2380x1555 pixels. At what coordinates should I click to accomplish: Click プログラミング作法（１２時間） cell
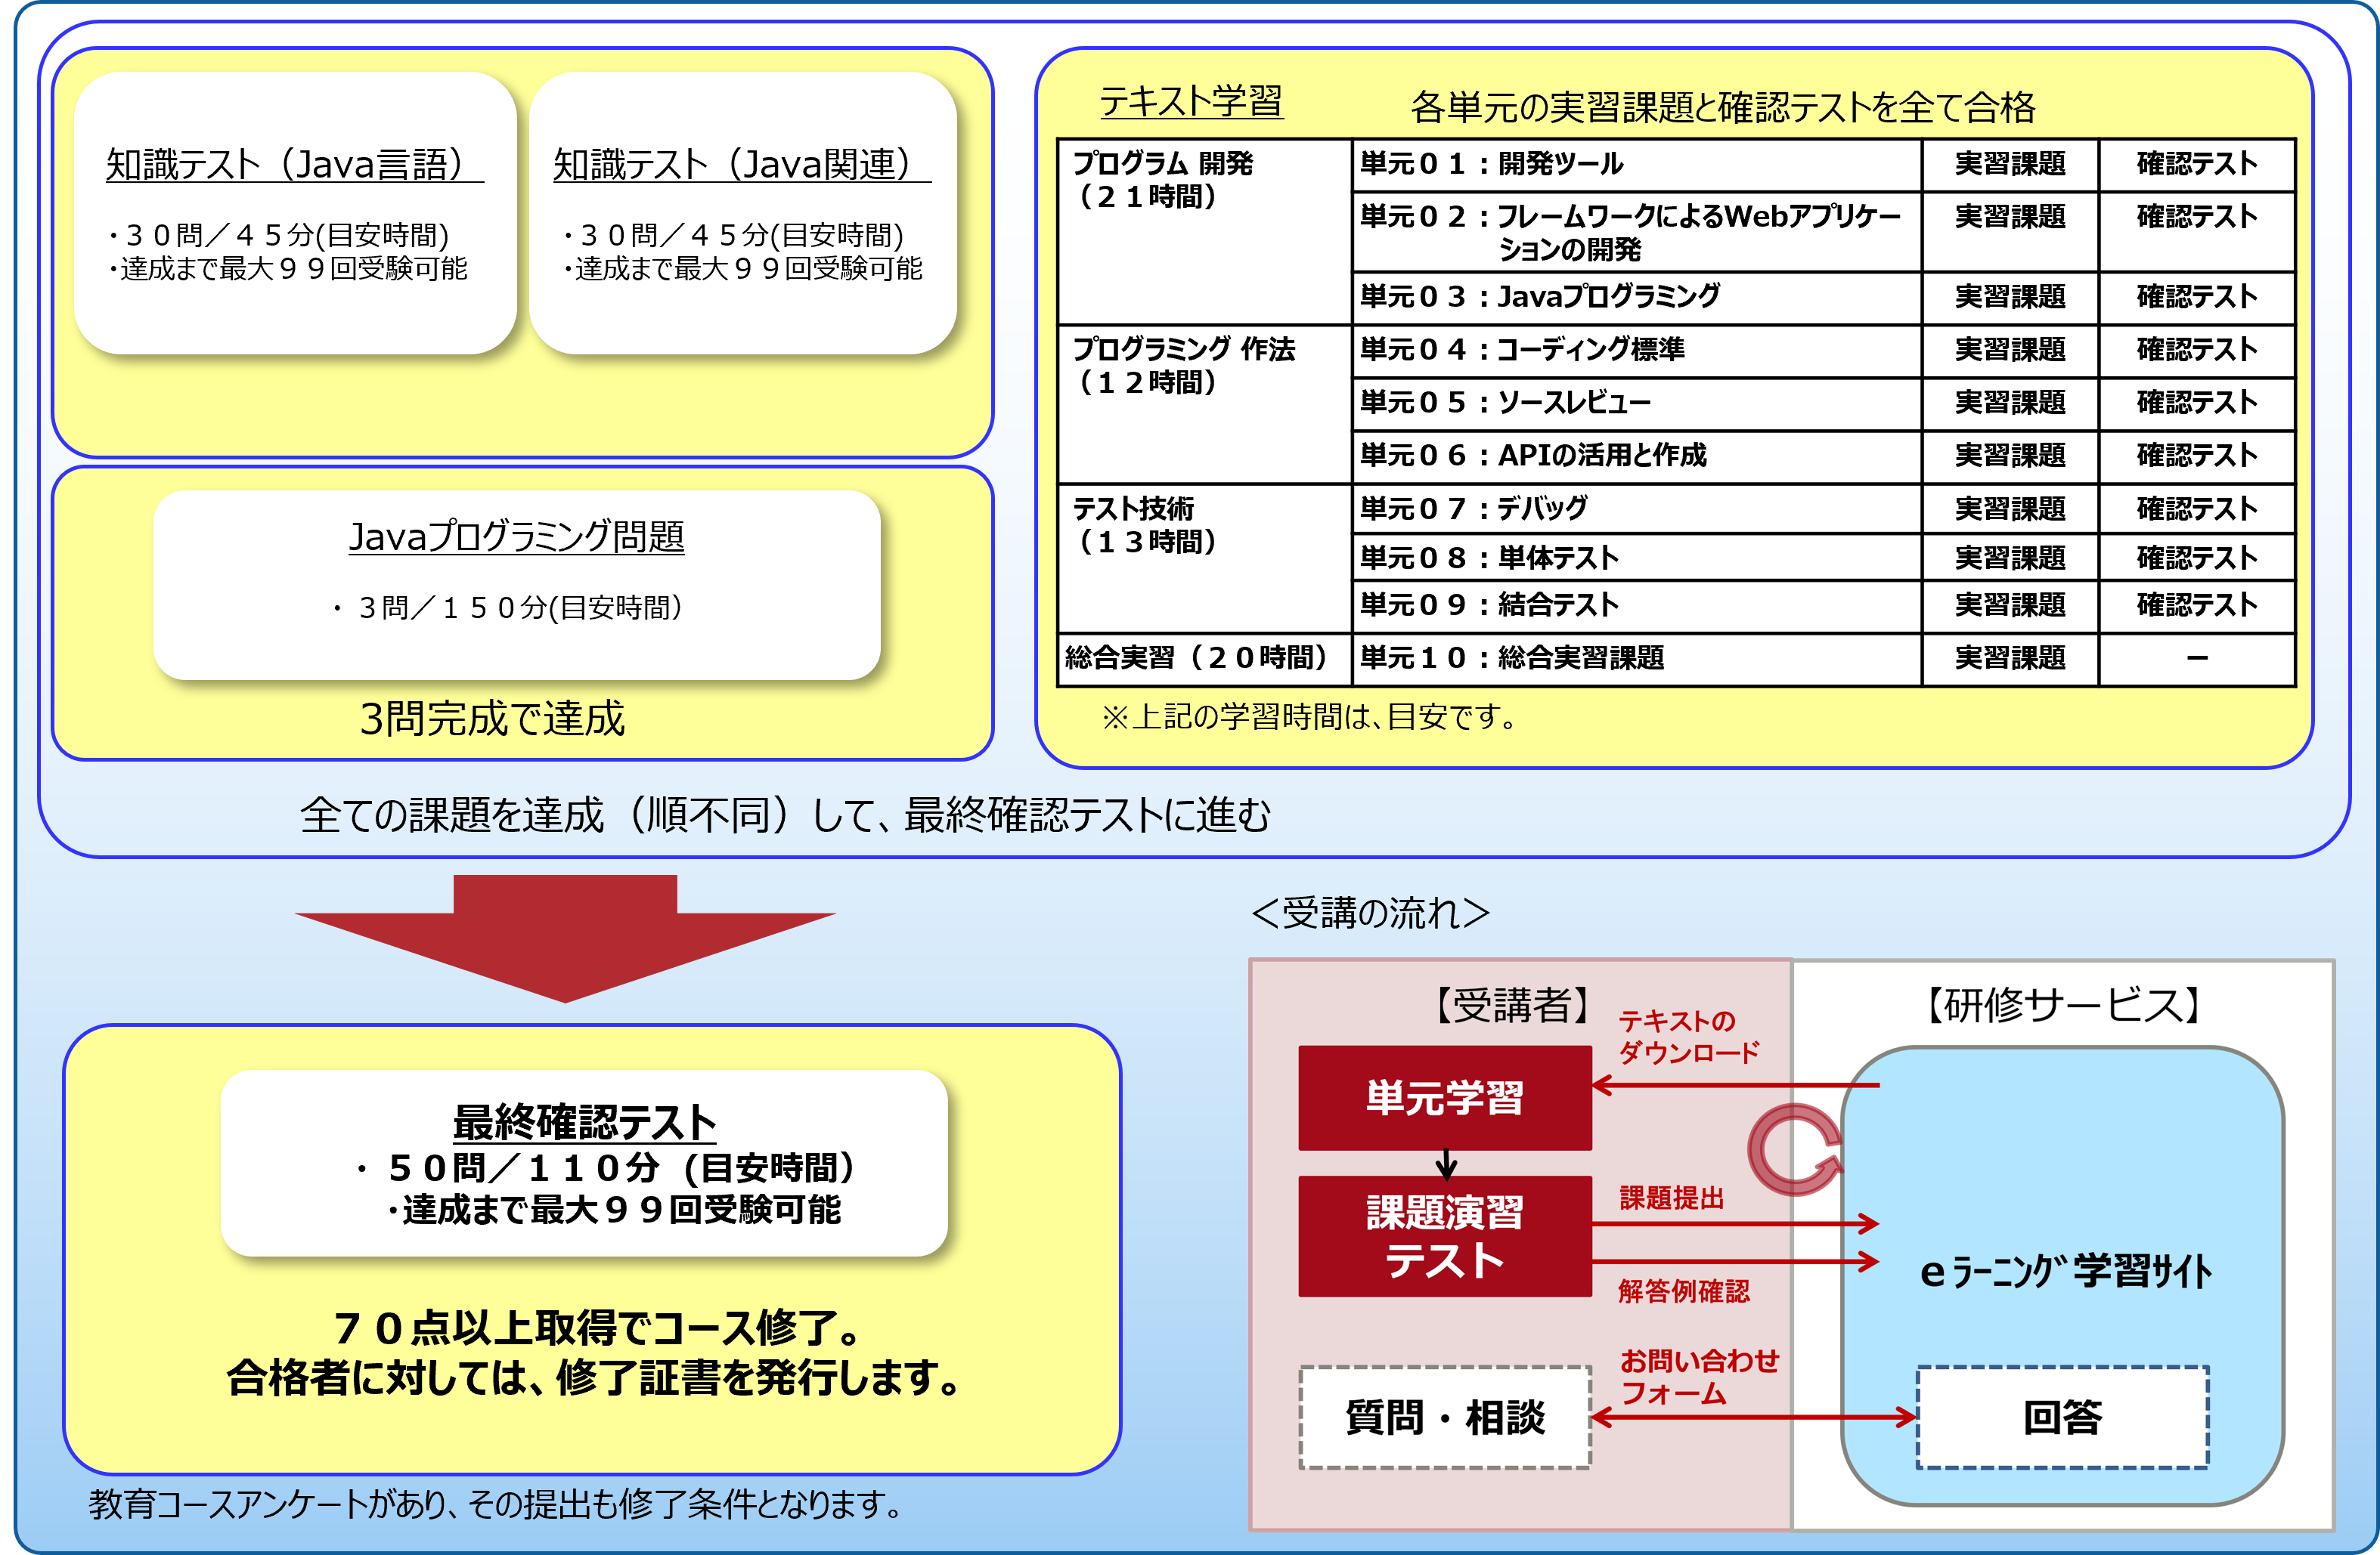click(x=1204, y=403)
